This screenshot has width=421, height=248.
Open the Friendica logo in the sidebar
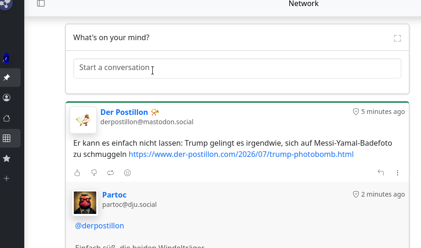pos(6,4)
